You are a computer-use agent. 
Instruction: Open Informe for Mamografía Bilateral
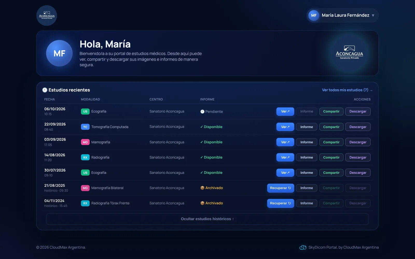point(307,188)
